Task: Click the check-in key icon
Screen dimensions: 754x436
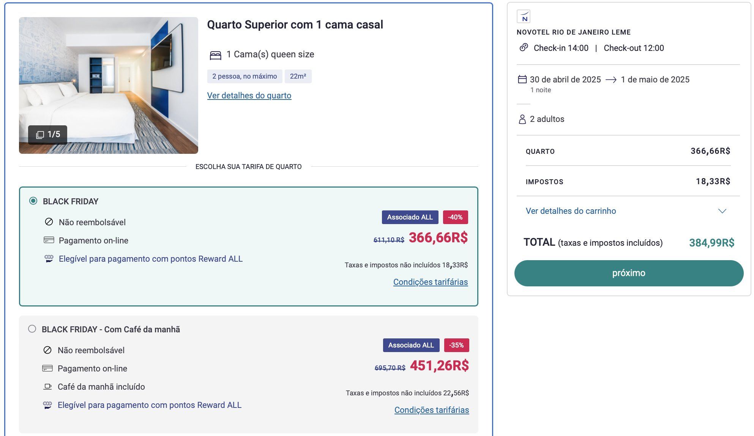Action: point(524,47)
